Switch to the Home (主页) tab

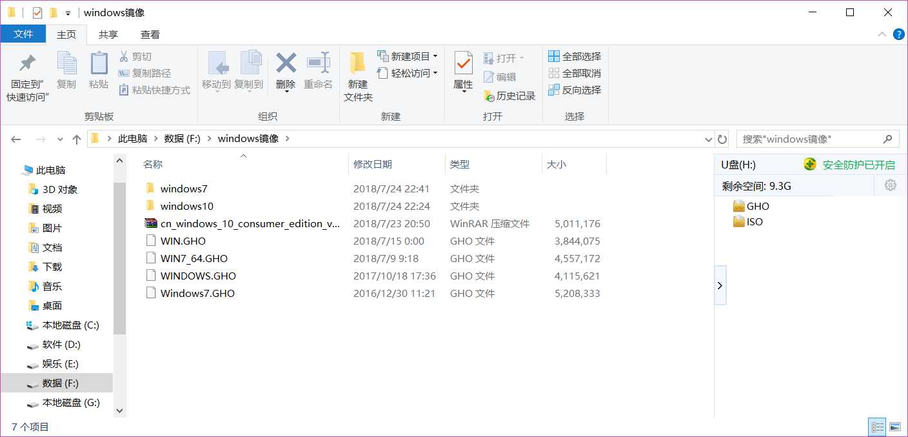point(66,34)
